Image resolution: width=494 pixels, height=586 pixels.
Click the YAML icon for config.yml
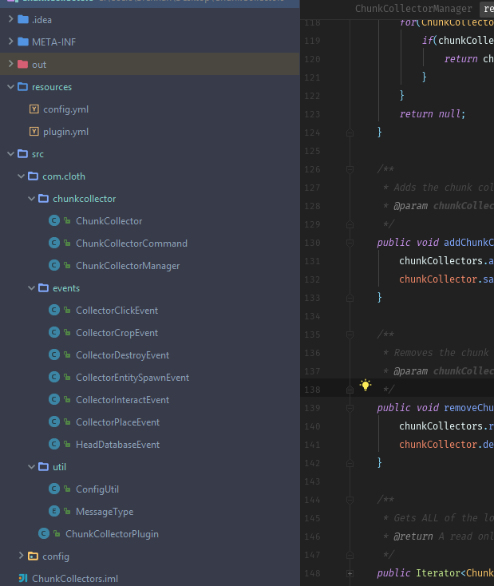34,109
